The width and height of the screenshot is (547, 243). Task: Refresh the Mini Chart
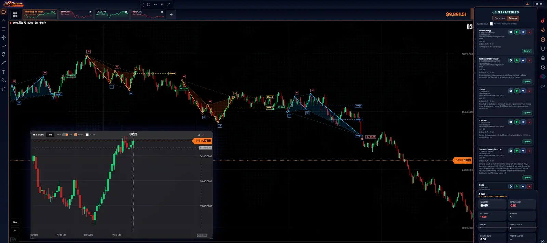click(199, 135)
